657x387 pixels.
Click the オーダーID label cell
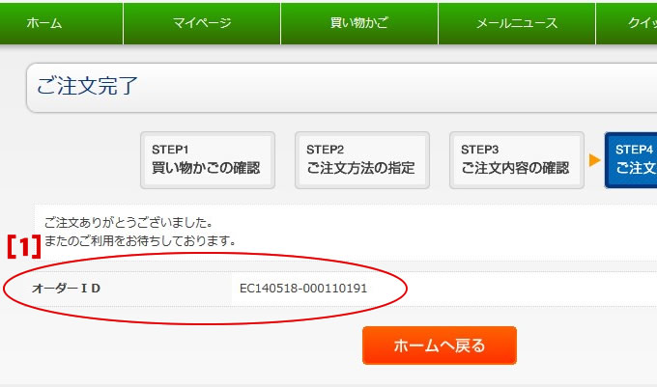point(67,288)
